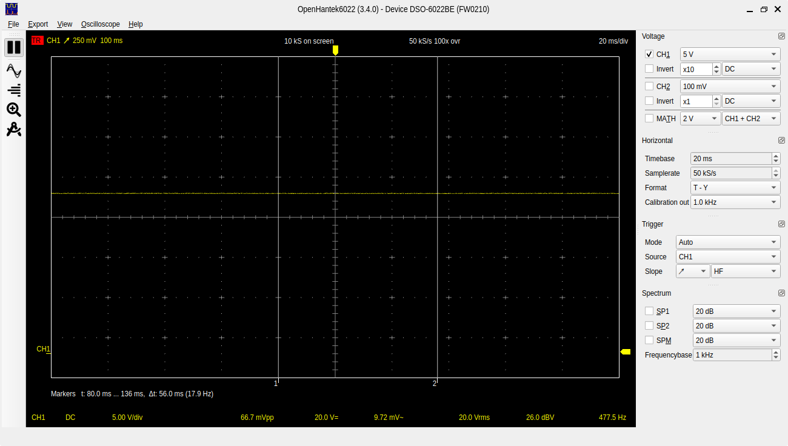Expand the Calibration out frequency dropdown

[x=735, y=202]
